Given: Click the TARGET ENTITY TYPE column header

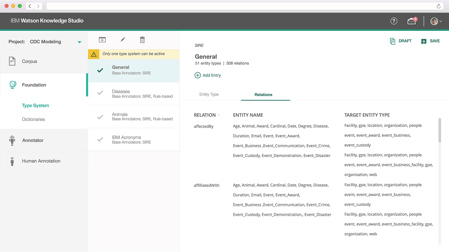Looking at the screenshot, I should pyautogui.click(x=367, y=115).
